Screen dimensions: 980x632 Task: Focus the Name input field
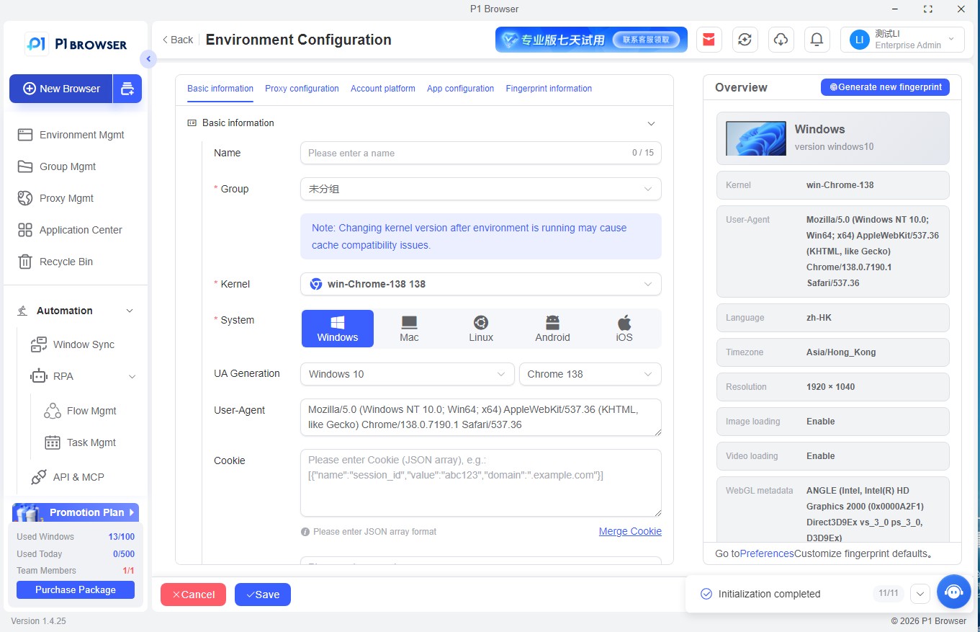point(481,153)
